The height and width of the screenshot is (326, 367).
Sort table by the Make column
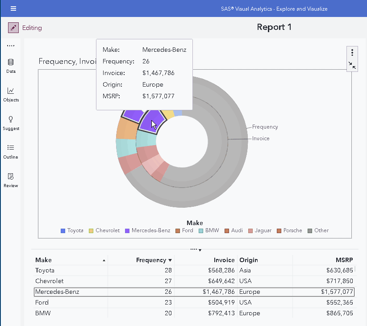(x=44, y=260)
